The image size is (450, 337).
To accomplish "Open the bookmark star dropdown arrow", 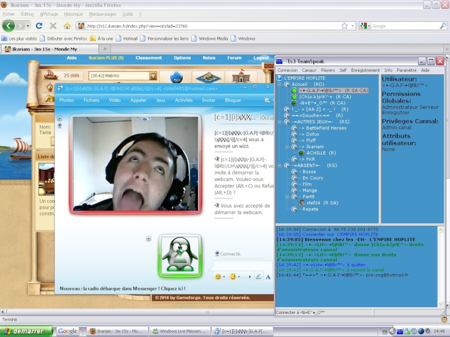I will [x=353, y=26].
